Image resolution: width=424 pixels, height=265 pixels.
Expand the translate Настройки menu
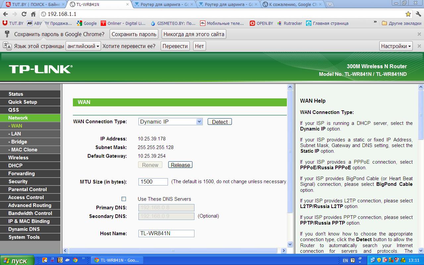[396, 46]
